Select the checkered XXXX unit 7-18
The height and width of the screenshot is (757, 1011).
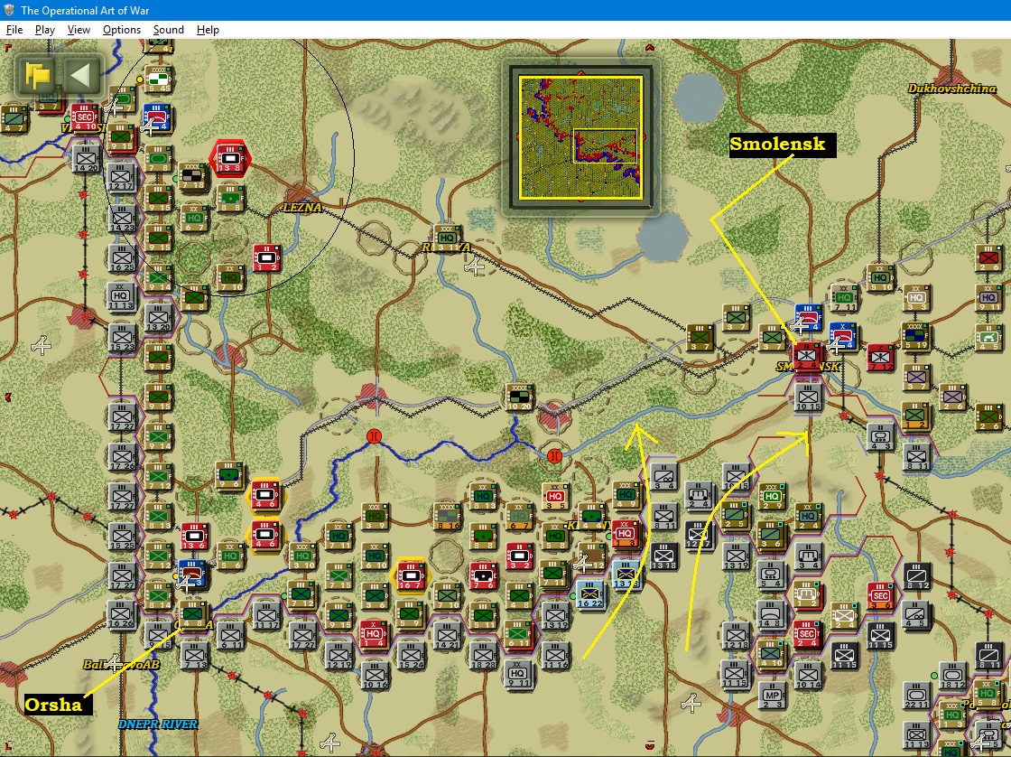(x=193, y=175)
